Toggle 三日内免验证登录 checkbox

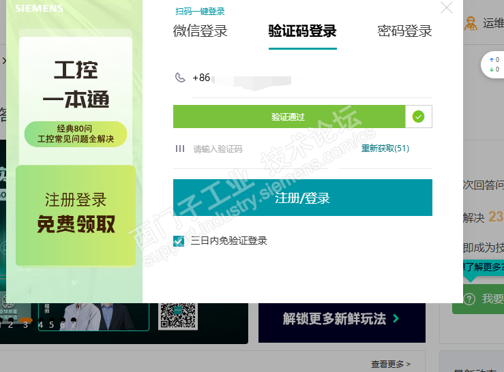tap(179, 241)
